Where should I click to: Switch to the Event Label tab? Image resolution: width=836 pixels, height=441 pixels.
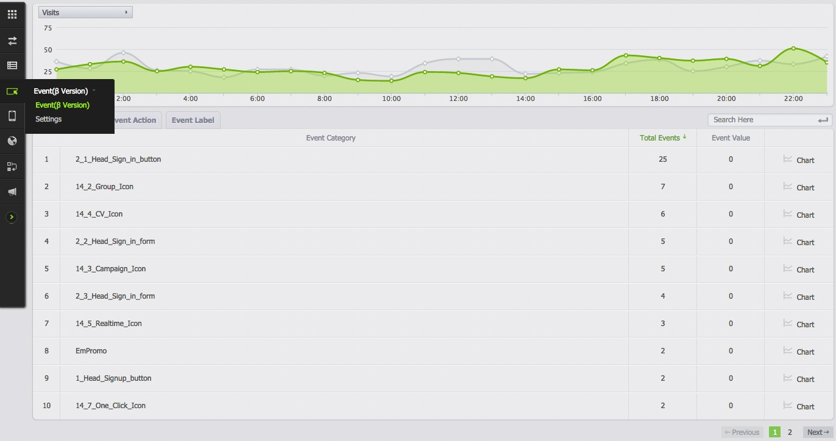193,120
